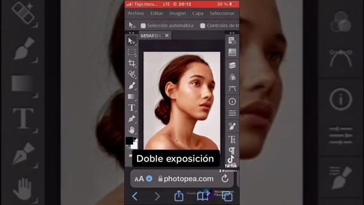
Task: Open the Swatches panel icon
Action: click(232, 52)
